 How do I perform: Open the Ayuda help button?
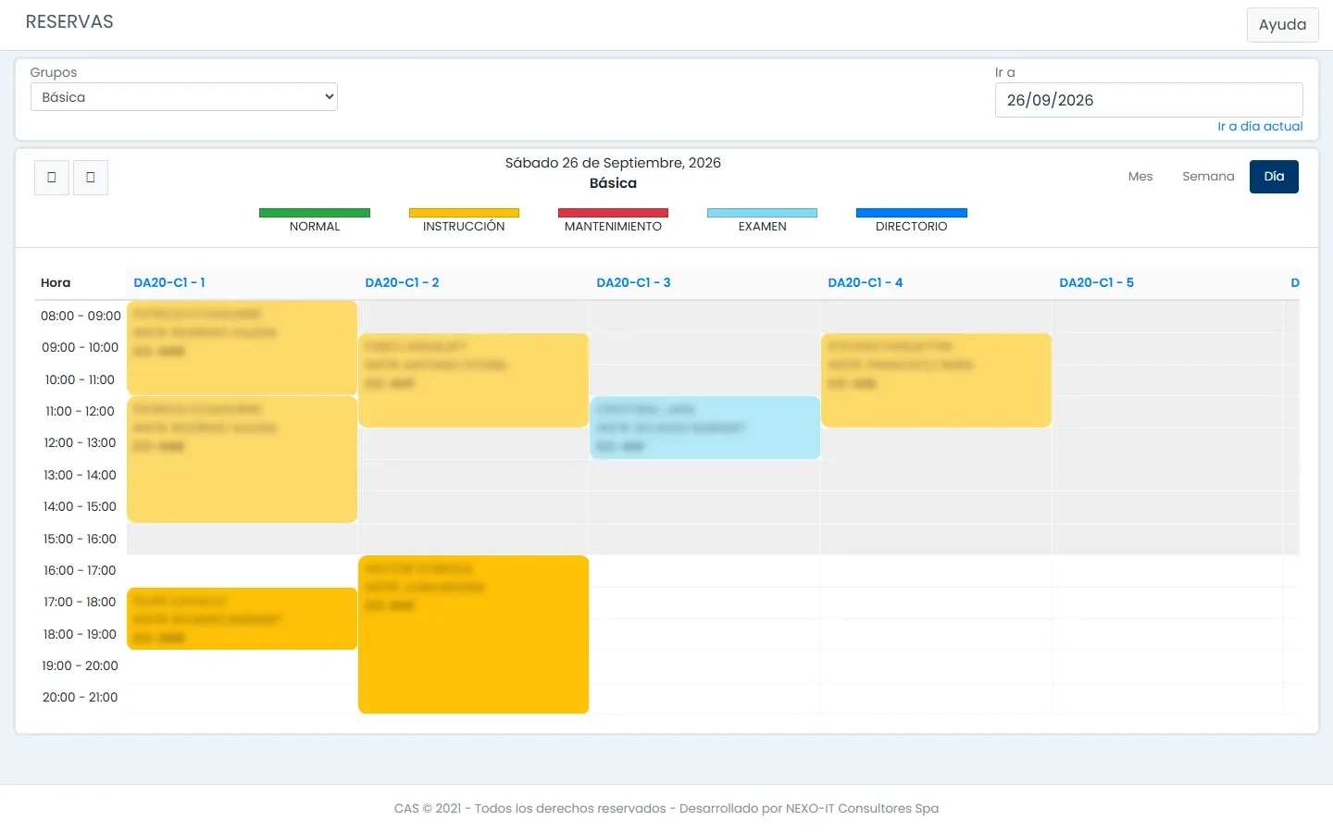pos(1282,25)
